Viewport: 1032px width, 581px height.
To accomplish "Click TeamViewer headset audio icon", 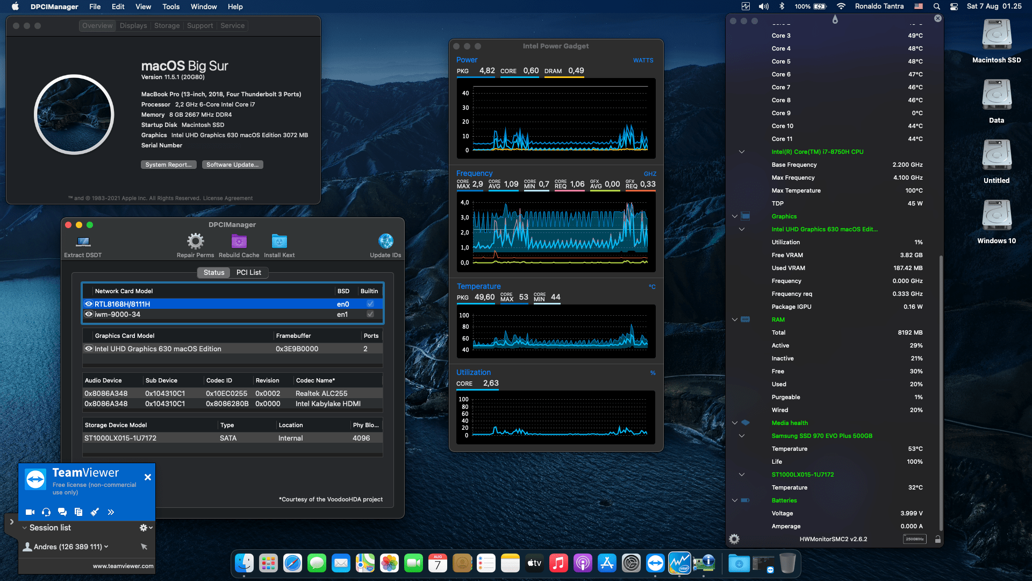I will (46, 512).
